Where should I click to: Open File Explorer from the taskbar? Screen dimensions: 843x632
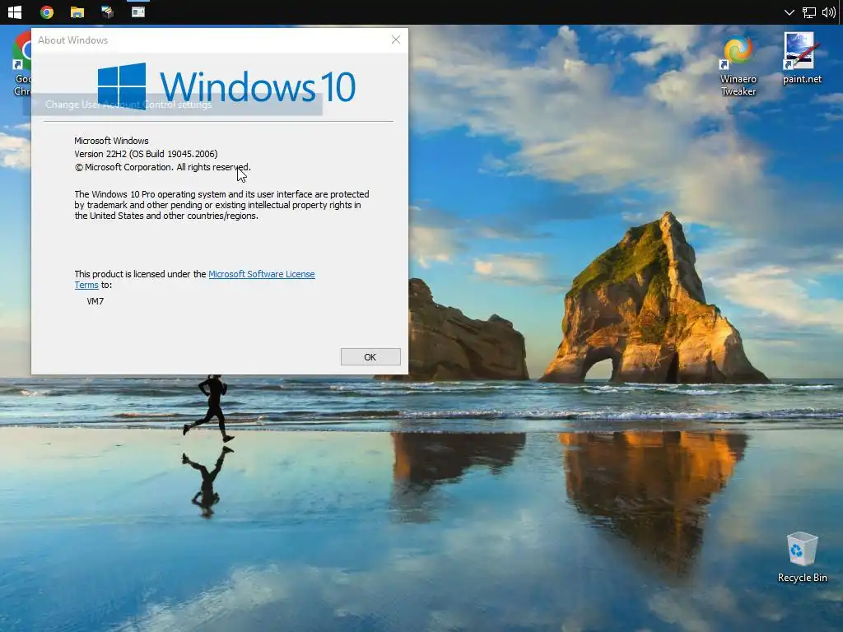coord(77,12)
